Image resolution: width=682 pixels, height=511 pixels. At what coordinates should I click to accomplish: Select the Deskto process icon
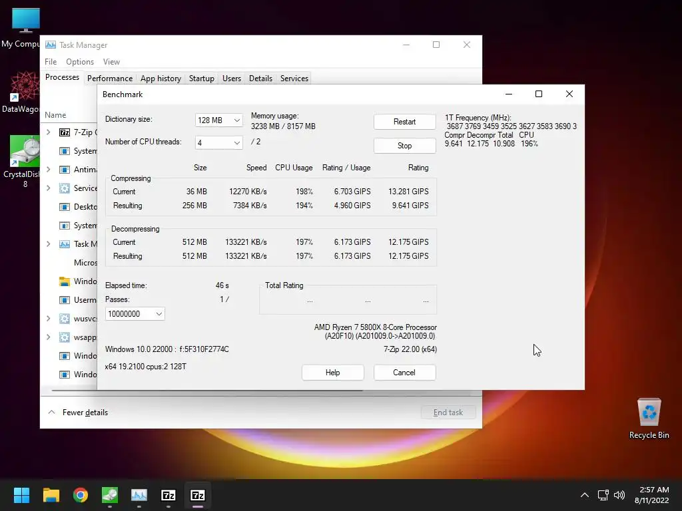coord(65,207)
